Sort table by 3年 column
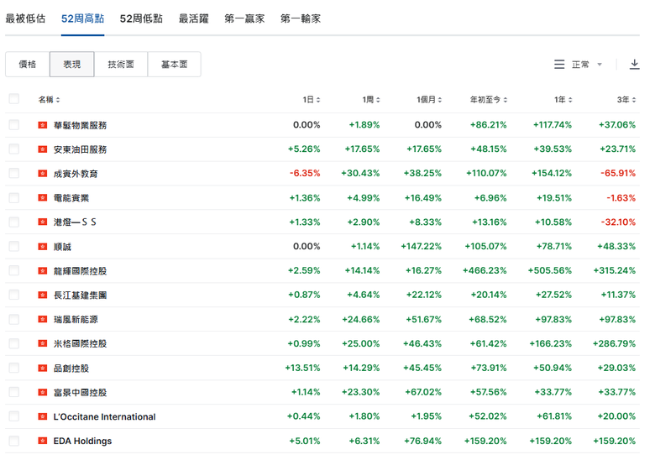The image size is (655, 460). [626, 99]
